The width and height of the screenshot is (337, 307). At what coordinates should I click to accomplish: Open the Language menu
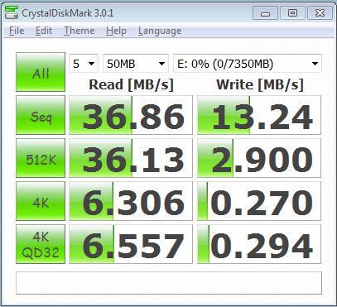[160, 31]
